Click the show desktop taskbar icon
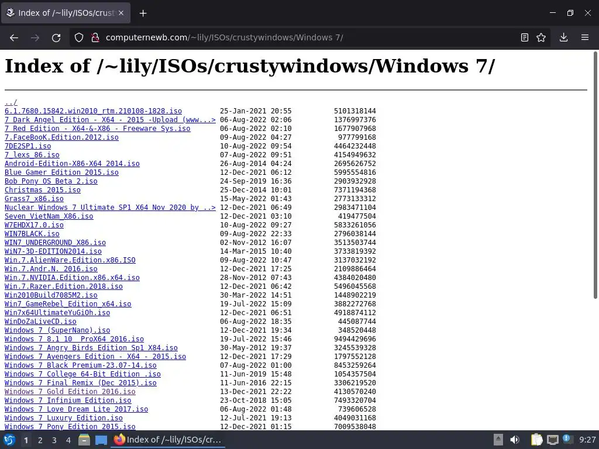 (x=101, y=440)
